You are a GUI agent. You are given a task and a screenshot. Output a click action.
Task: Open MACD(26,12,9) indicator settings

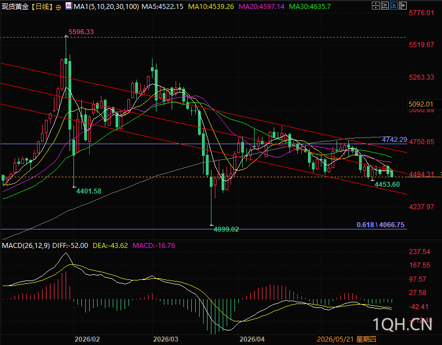[26, 246]
